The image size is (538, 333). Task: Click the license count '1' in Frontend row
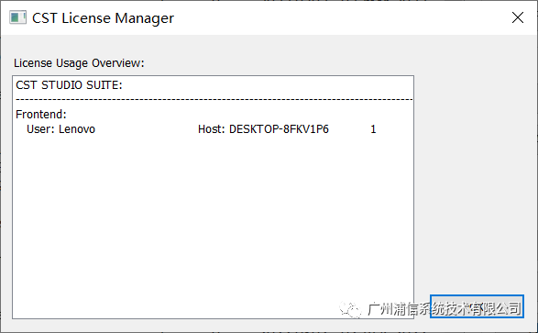(x=373, y=129)
